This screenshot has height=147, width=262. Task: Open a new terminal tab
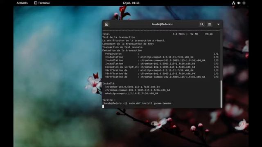pyautogui.click(x=106, y=24)
